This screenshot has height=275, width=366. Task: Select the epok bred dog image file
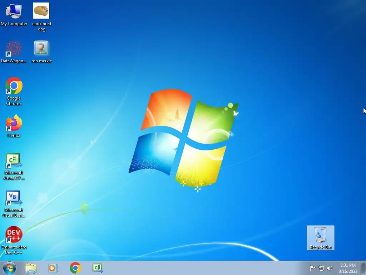[41, 17]
